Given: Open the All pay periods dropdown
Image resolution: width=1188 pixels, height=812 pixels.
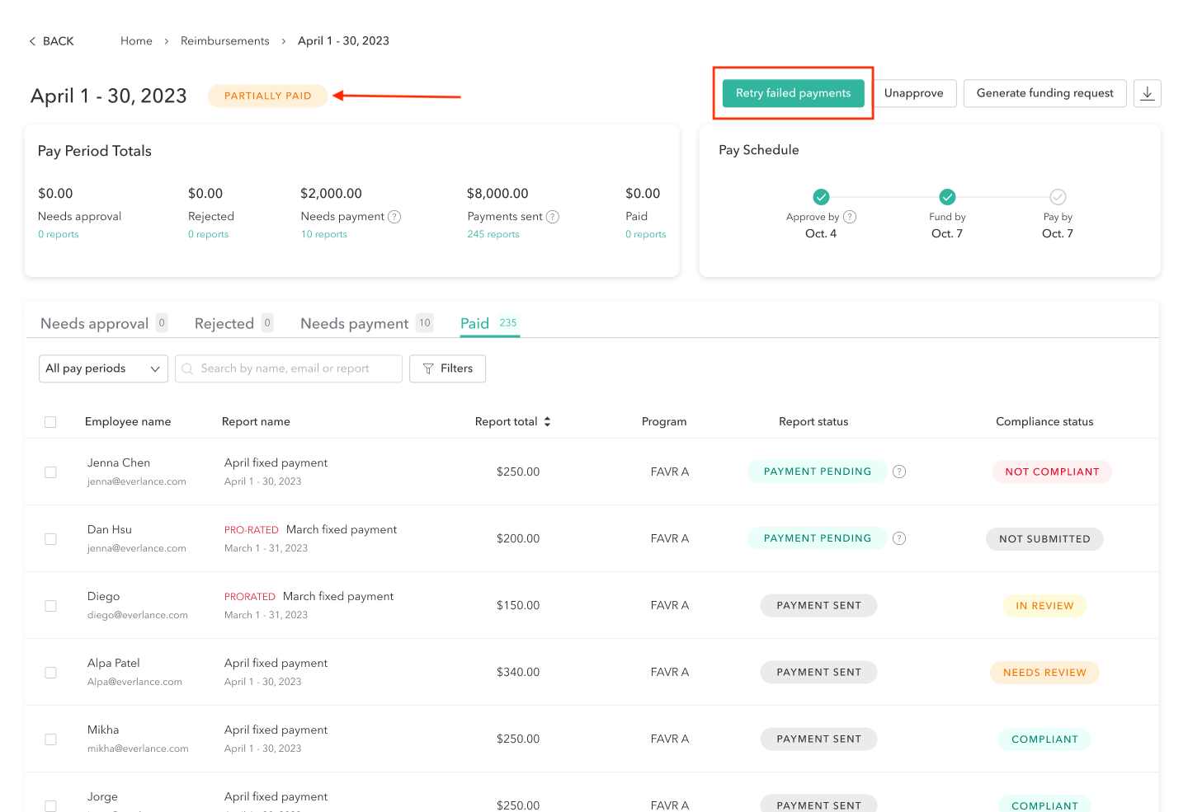Looking at the screenshot, I should 103,368.
